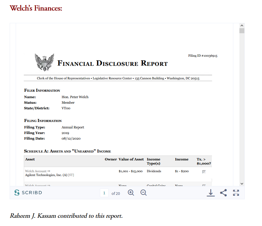Click the 'Owner' column header

coord(111,159)
